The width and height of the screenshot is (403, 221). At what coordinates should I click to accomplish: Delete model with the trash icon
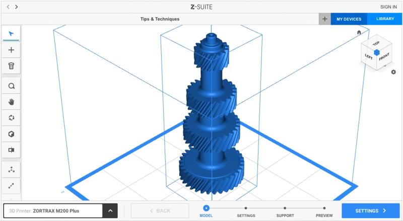11,66
